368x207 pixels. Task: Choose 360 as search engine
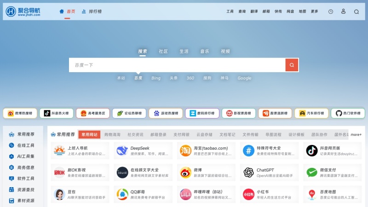(x=190, y=78)
